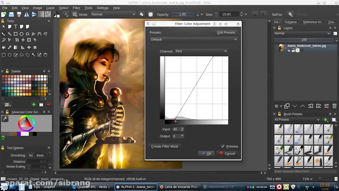
Task: Open the Settings menu
Action: point(103,8)
